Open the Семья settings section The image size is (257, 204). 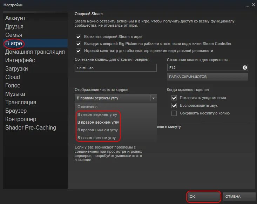35,35
